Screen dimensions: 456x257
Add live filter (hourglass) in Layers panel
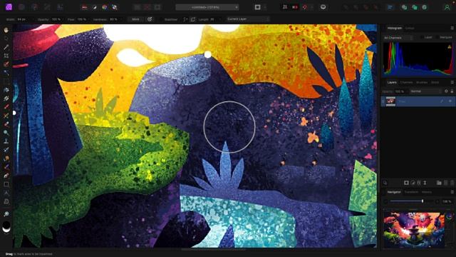425,183
